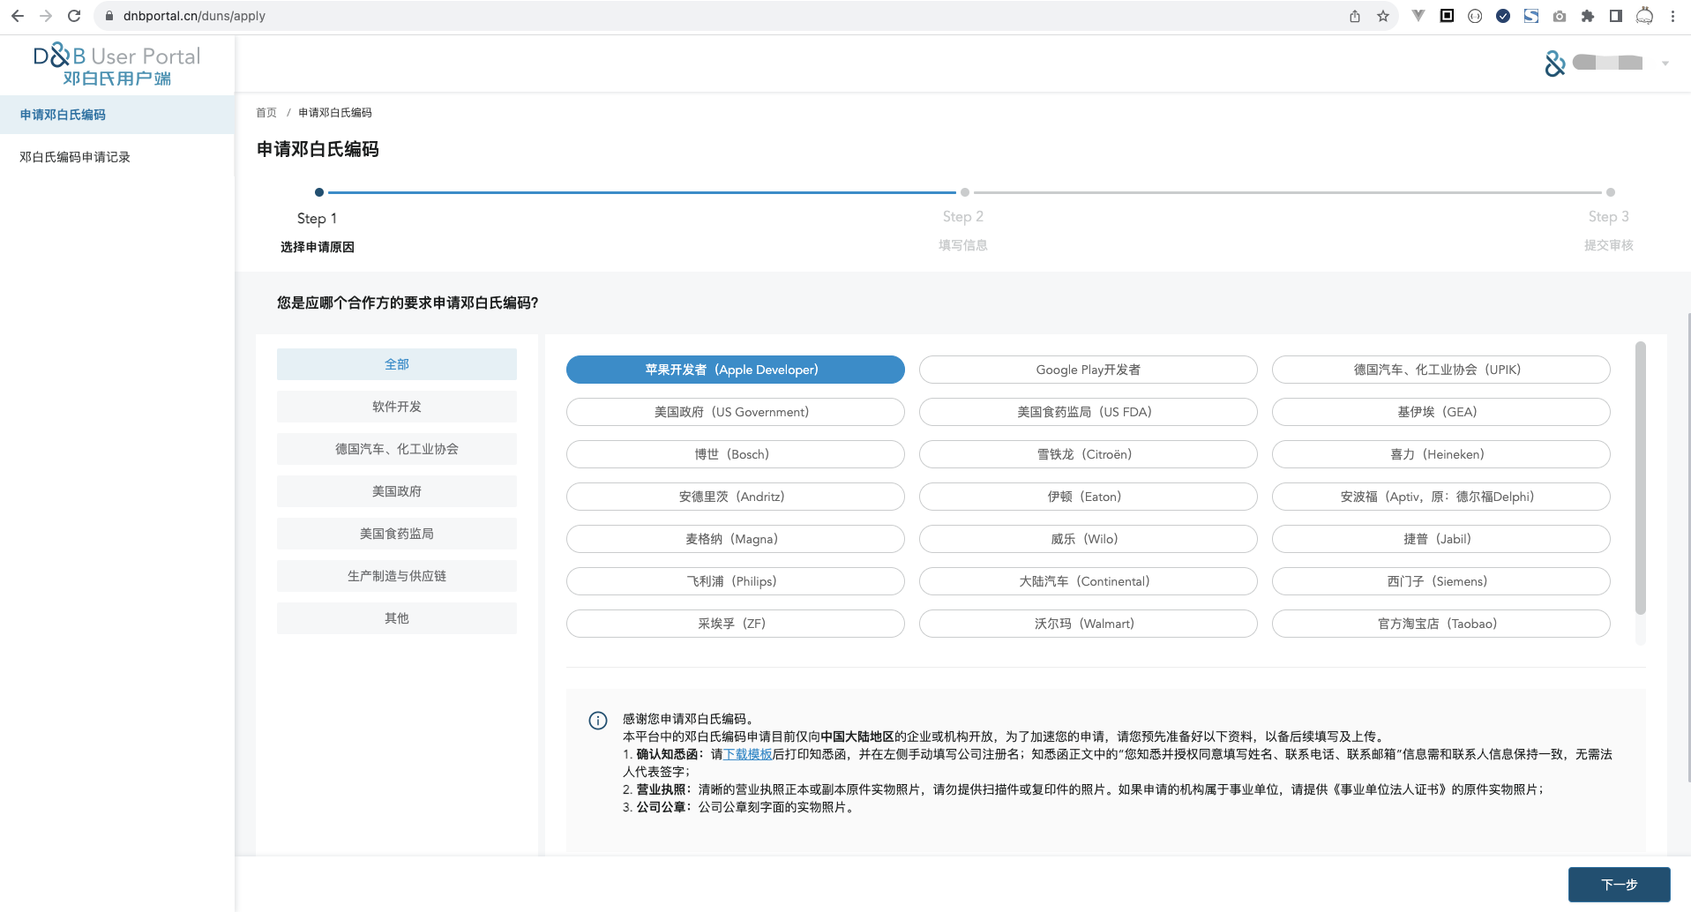This screenshot has height=912, width=1691.
Task: Open 申请邓白氏编码 in the sidebar
Action: [x=117, y=115]
